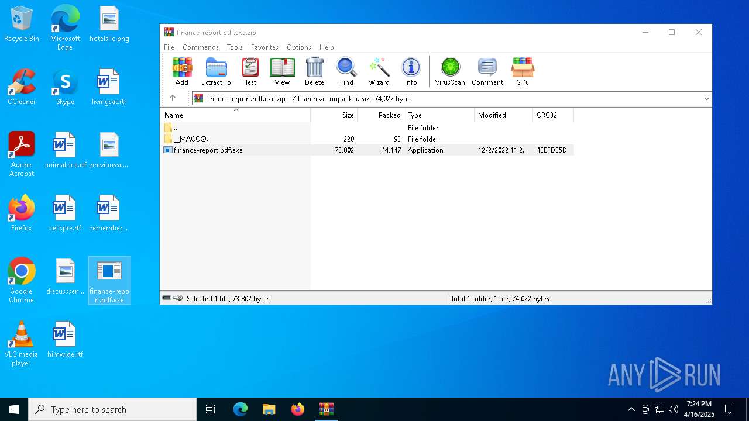This screenshot has height=421, width=749.
Task: Open the Help menu
Action: coord(327,47)
